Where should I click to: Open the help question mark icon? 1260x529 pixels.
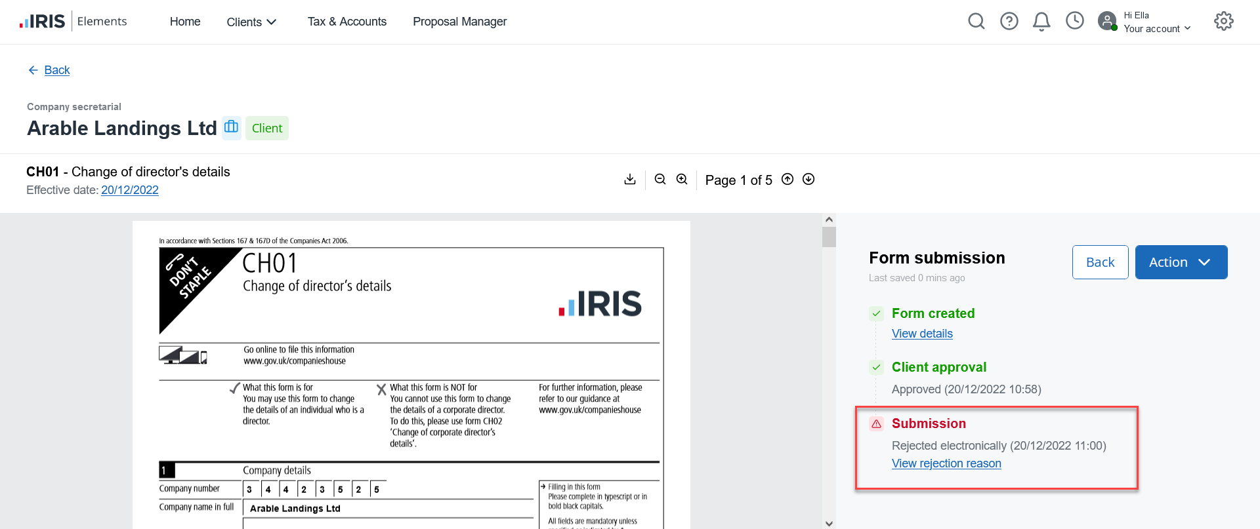click(1009, 22)
